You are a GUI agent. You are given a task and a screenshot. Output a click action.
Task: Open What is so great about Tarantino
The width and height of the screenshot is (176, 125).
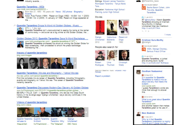156,101
